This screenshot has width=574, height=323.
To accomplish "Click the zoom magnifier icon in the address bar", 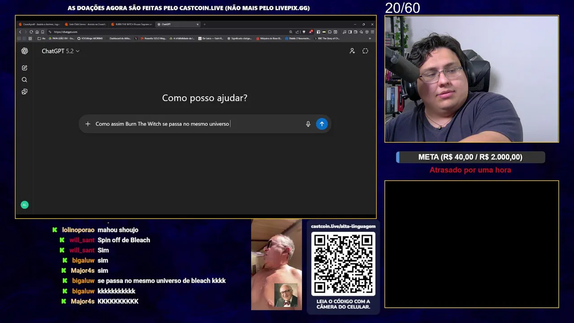I will (291, 32).
